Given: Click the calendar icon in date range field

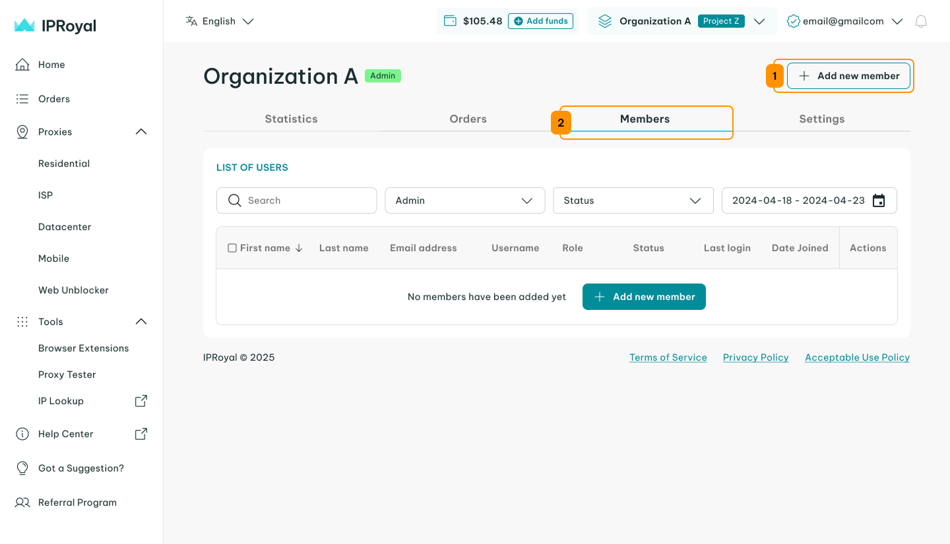Looking at the screenshot, I should [x=879, y=200].
